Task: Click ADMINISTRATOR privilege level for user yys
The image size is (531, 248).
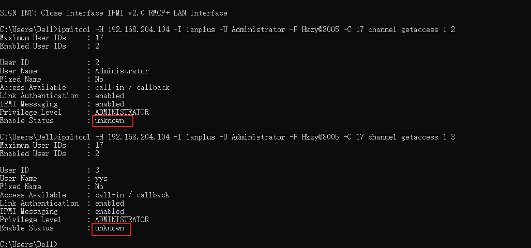Action: pos(122,220)
